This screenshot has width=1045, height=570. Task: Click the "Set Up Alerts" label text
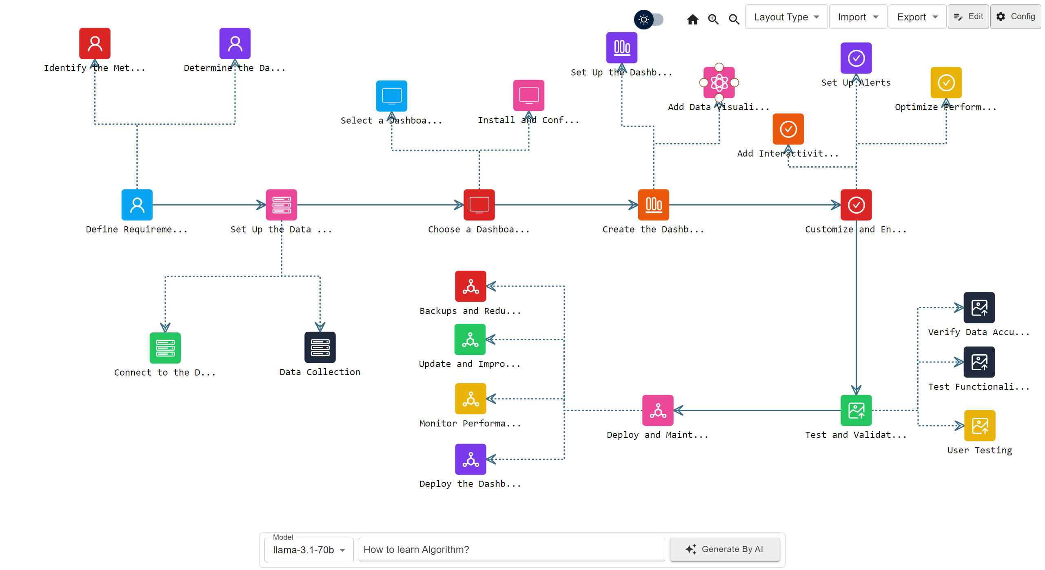point(856,82)
